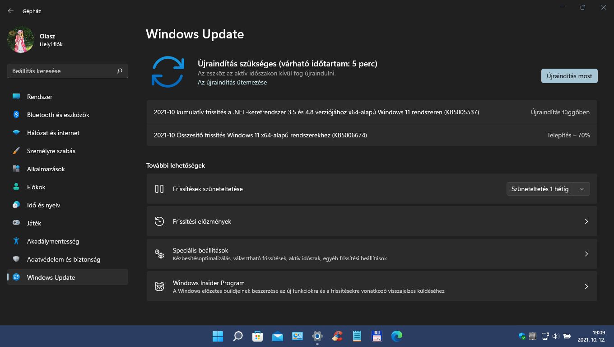Open the notepad app in the taskbar
This screenshot has width=614, height=347.
click(357, 336)
